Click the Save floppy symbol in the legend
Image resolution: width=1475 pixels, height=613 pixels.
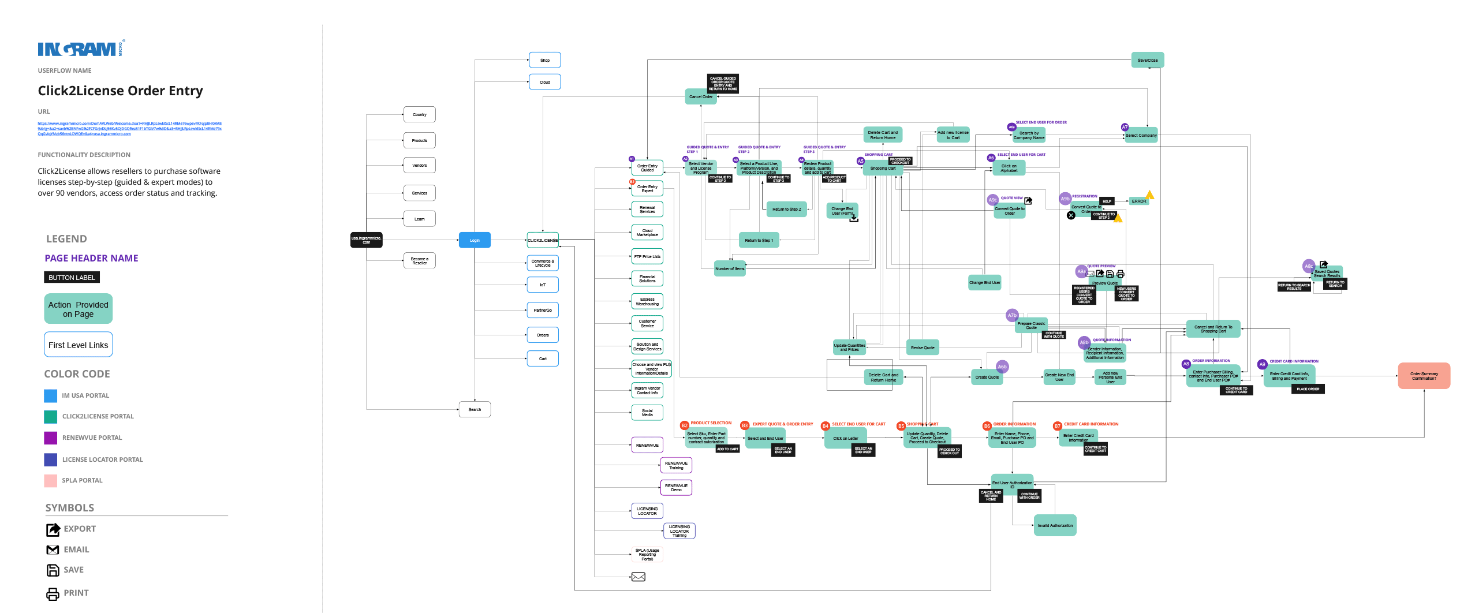point(53,570)
